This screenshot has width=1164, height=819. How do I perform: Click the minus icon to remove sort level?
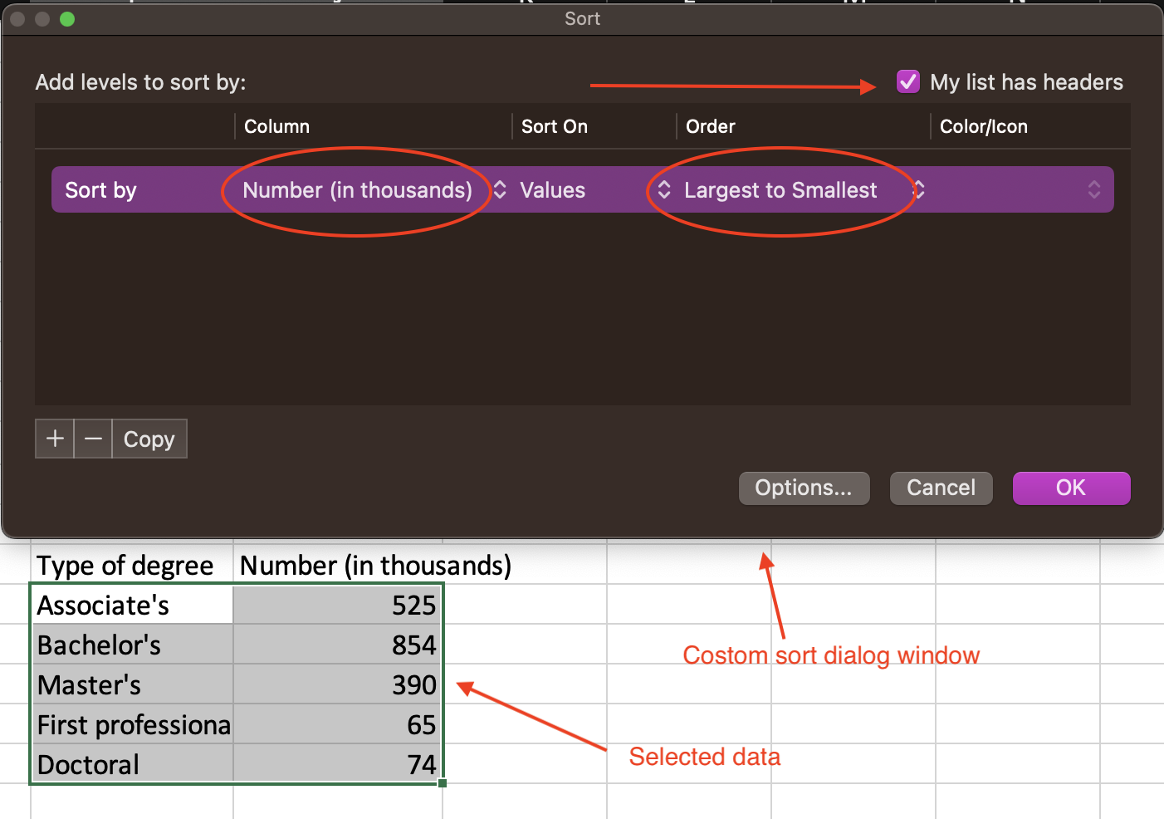(93, 439)
